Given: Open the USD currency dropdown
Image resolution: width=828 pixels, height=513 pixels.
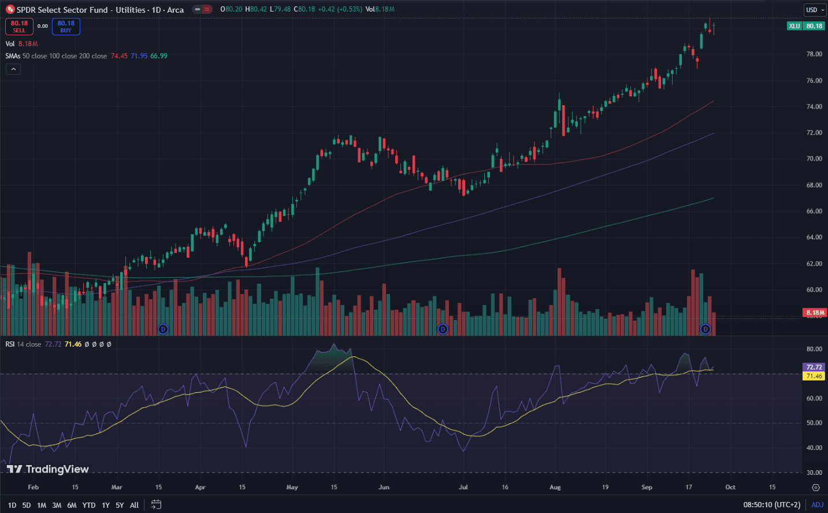Looking at the screenshot, I should pos(815,10).
